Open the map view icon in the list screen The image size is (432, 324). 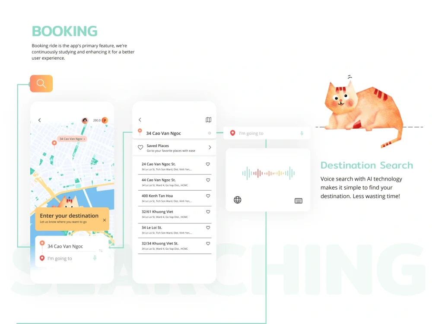[x=209, y=120]
